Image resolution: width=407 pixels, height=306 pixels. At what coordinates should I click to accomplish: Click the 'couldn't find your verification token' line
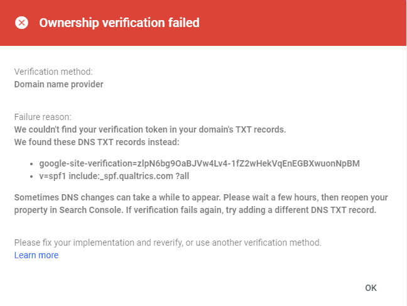coord(150,129)
